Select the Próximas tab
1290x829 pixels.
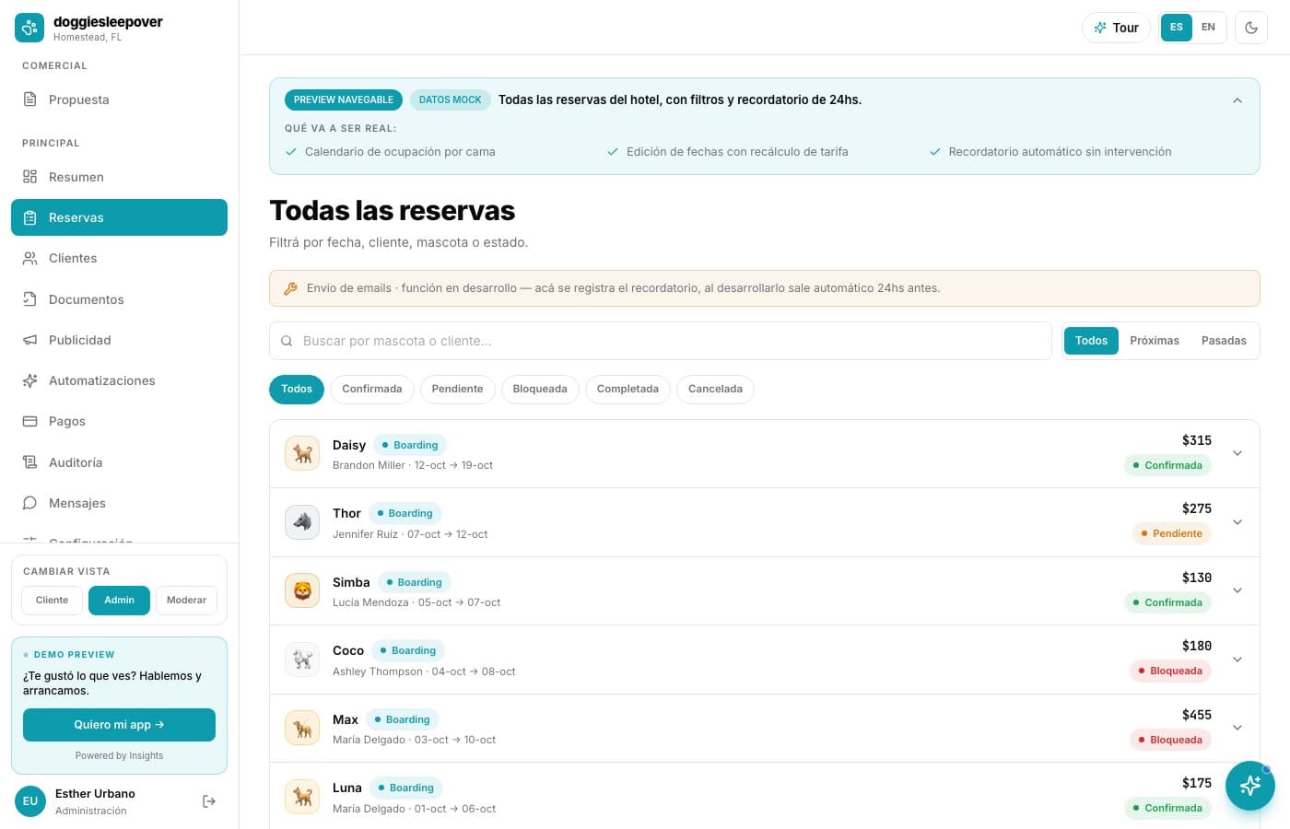(1155, 341)
